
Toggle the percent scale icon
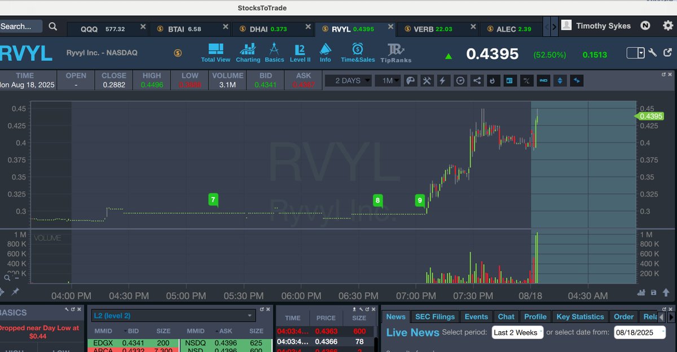pos(526,81)
